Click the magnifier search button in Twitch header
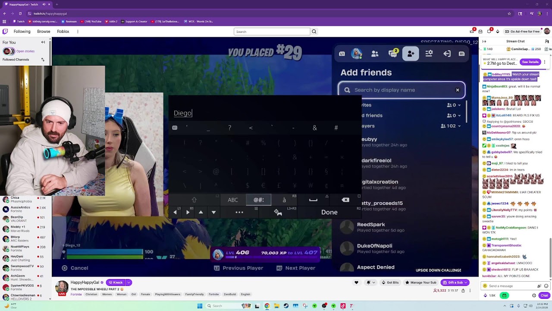552x311 pixels. 314,32
